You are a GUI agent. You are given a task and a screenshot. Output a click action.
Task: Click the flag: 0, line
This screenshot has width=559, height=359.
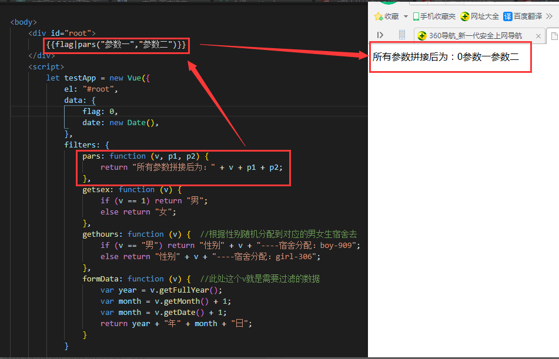100,112
